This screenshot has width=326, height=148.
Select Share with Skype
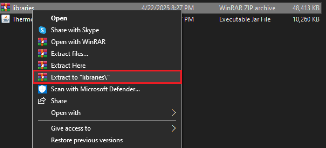107,30
